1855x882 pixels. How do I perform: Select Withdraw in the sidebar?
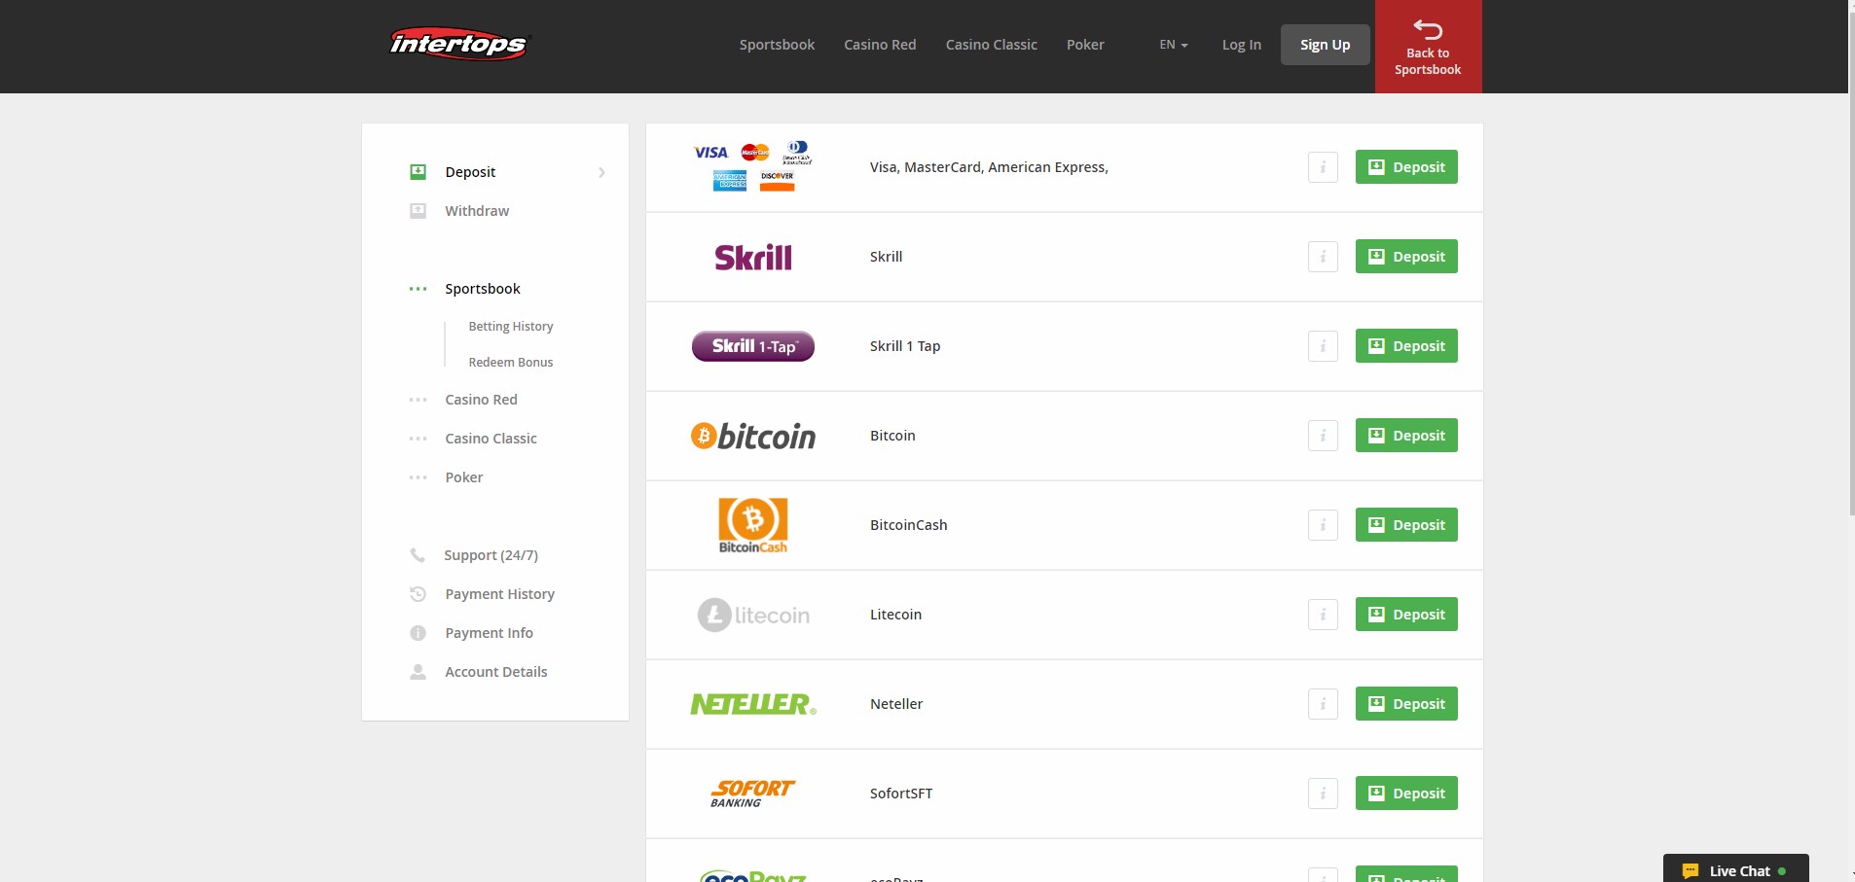click(x=477, y=211)
